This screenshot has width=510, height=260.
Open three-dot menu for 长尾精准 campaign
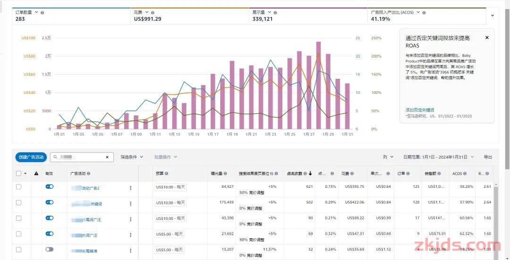131,251
